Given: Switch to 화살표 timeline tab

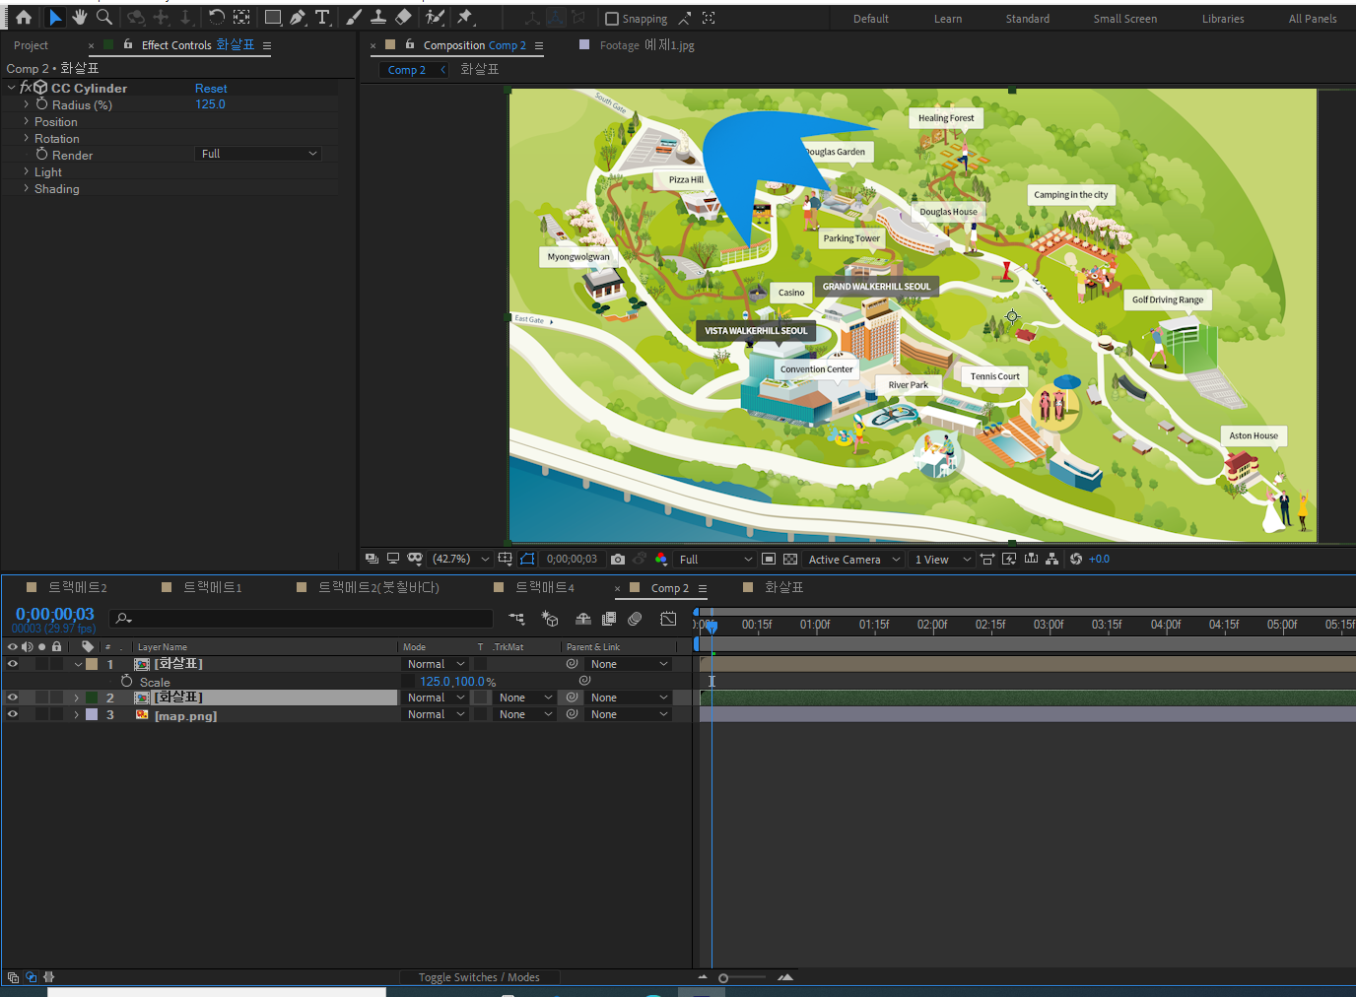Looking at the screenshot, I should pos(783,587).
